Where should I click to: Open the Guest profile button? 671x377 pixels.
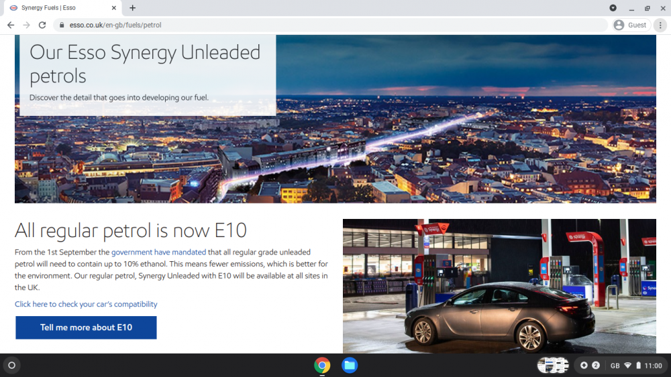point(631,25)
